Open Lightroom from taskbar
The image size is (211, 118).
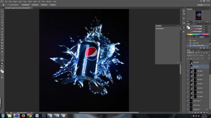[44, 116]
